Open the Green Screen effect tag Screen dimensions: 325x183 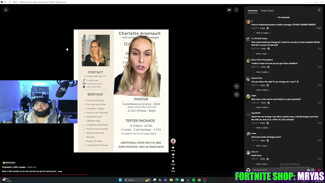9,163
